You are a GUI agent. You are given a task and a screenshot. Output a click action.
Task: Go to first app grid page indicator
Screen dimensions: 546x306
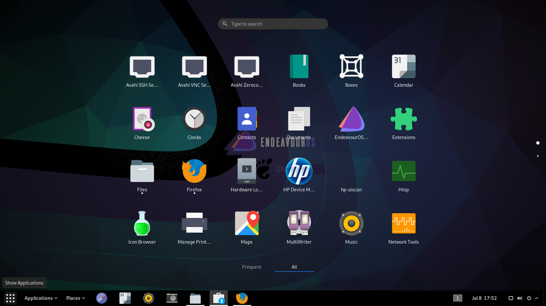538,143
